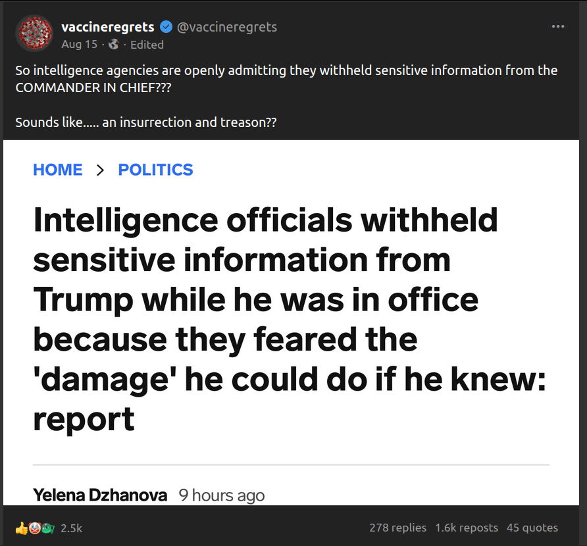Click the @vaccineregrets handle

coord(227,27)
